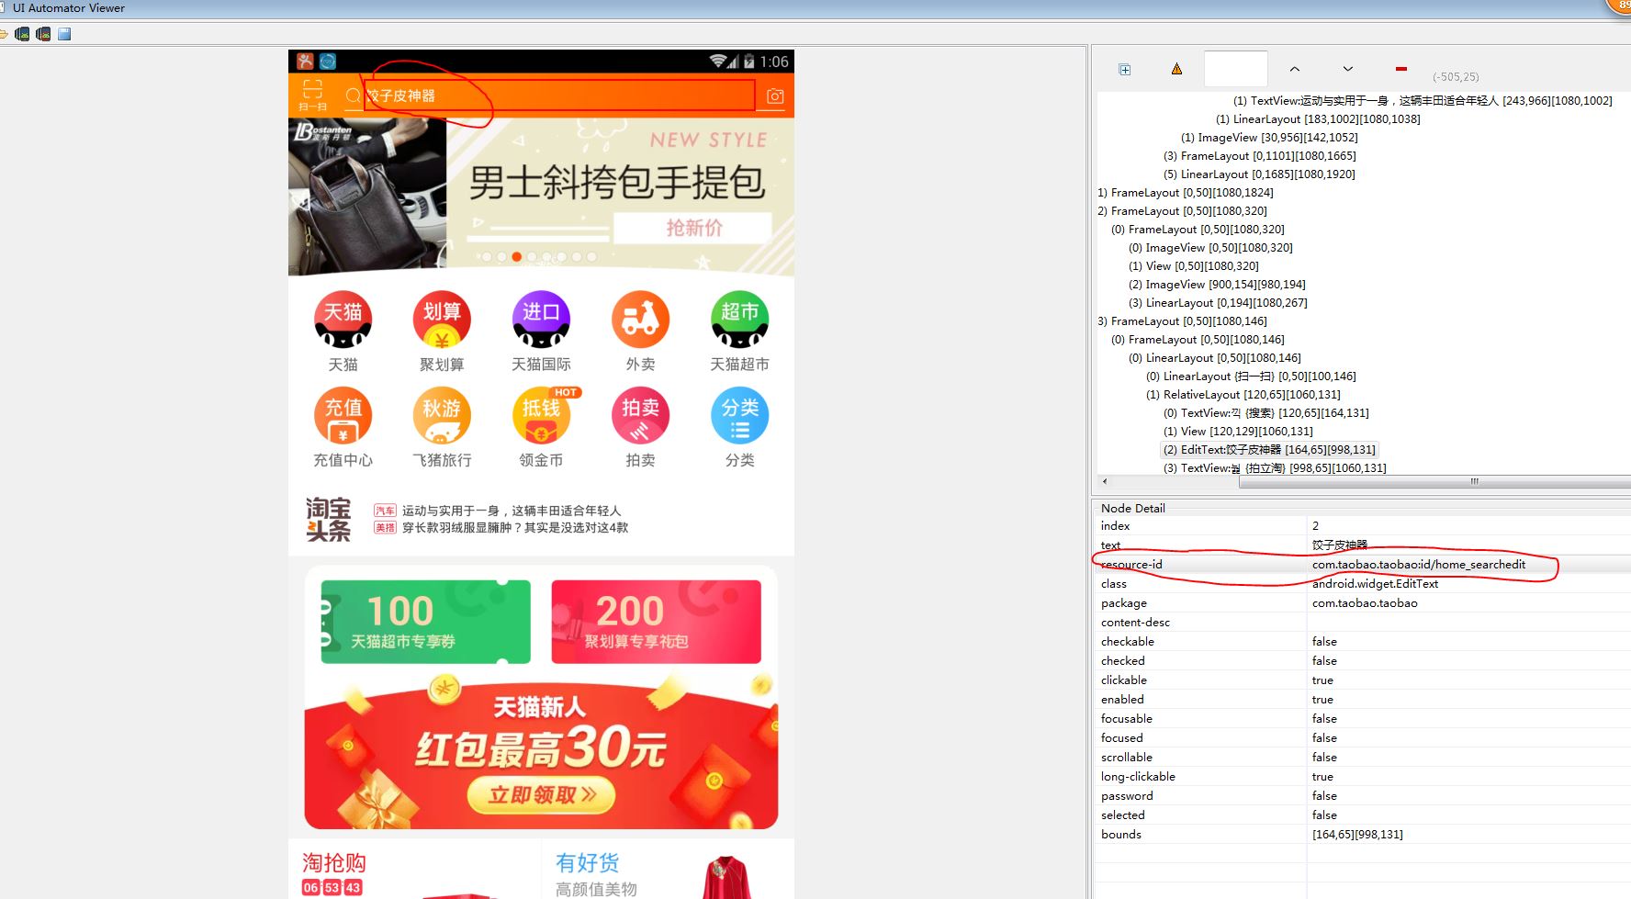Select the magnifier icon in Taobao search bar

coord(353,96)
